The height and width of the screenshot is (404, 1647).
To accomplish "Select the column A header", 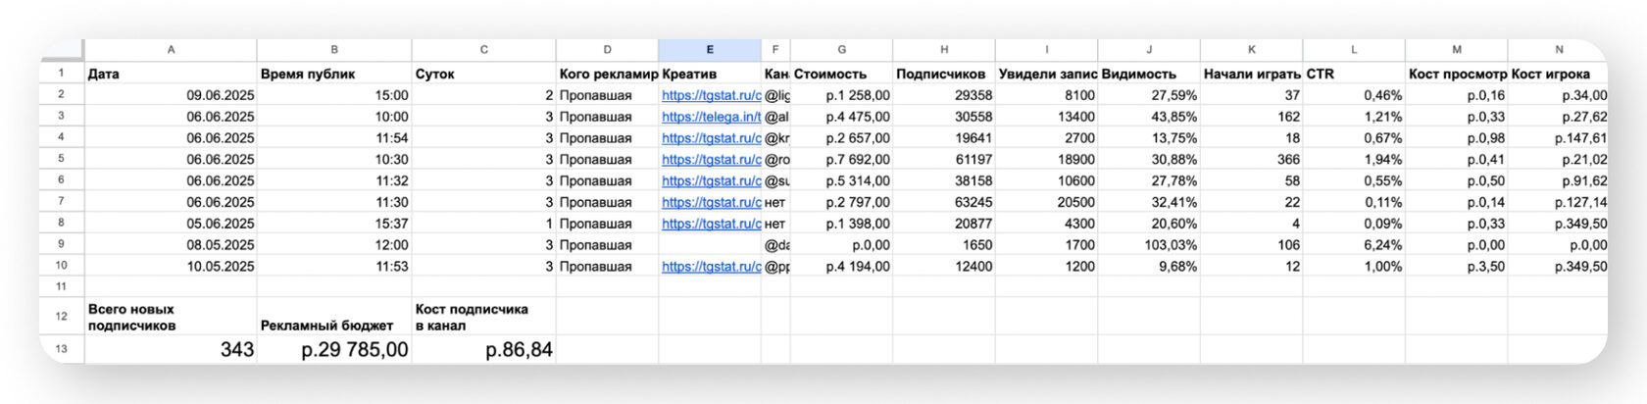I will pos(171,50).
